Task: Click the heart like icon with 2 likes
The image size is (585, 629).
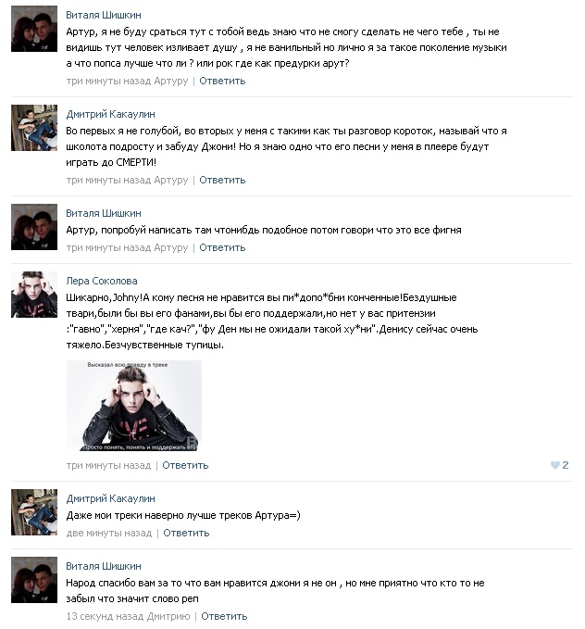Action: (555, 465)
